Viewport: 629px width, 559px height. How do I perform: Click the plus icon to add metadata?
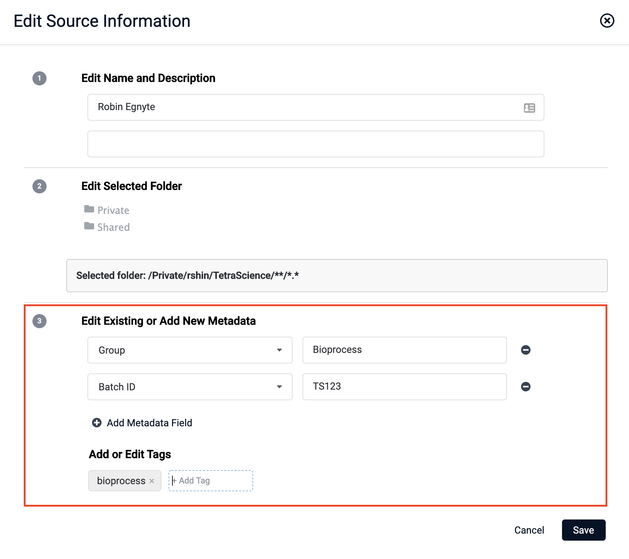coord(97,423)
